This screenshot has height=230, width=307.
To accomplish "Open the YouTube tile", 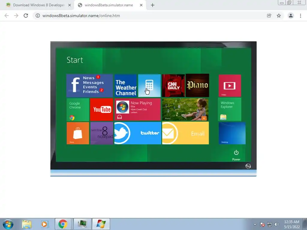I will point(102,110).
